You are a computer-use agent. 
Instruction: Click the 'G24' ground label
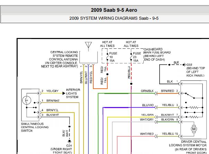point(69,146)
